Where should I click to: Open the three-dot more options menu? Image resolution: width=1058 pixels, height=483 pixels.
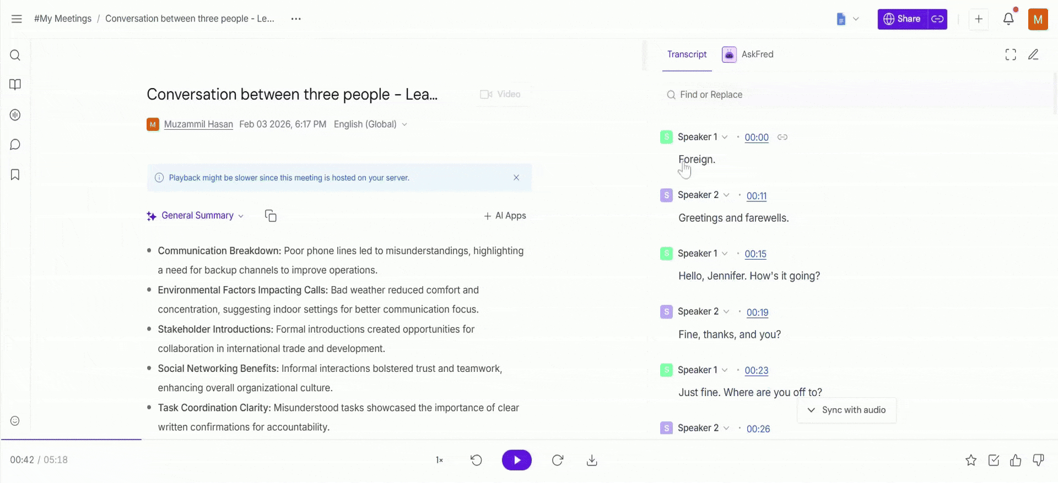click(x=296, y=19)
